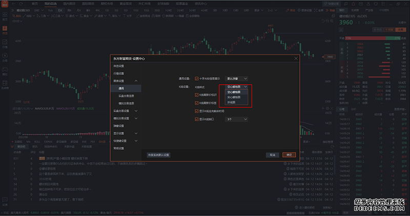Toggle the 显示K线走完剩余时间 checkbox
The width and height of the screenshot is (410, 216).
[197, 111]
